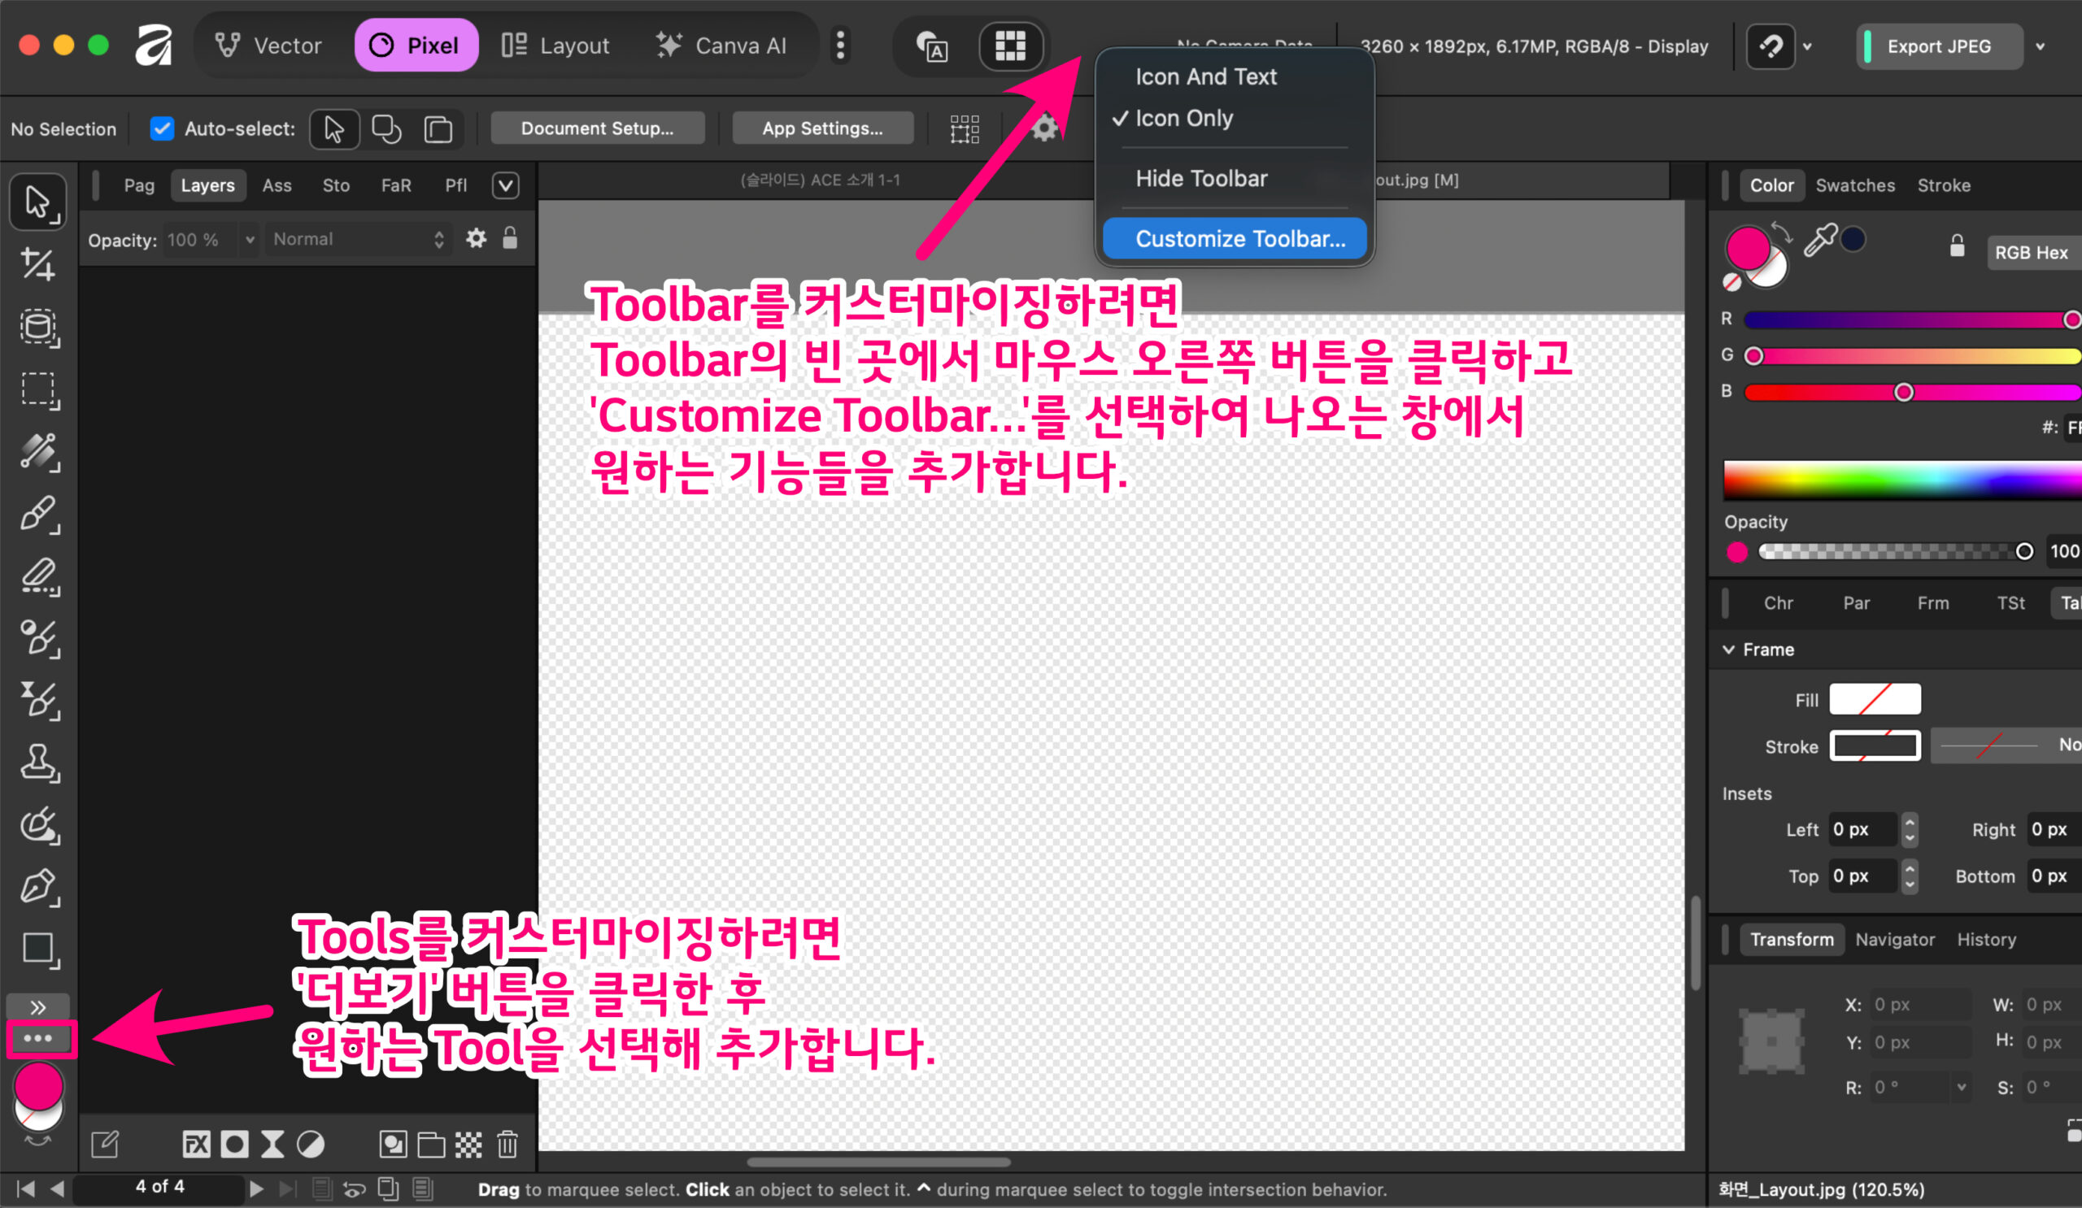Choose Customize Toolbar... from context menu

coord(1239,239)
